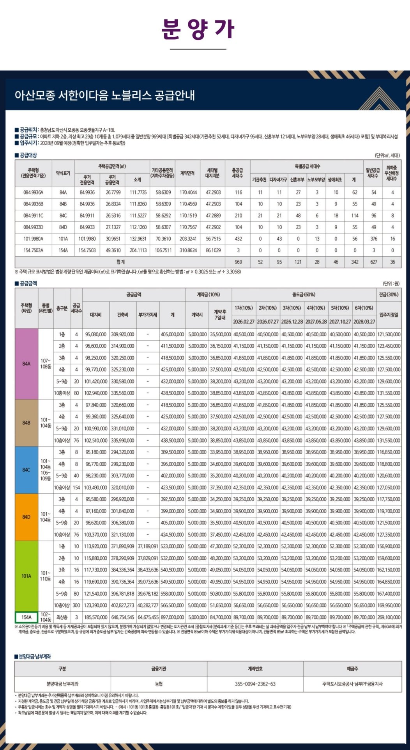Click cell '084.9936A' in supply table
Screen dimensions: 410x750
(x=34, y=193)
